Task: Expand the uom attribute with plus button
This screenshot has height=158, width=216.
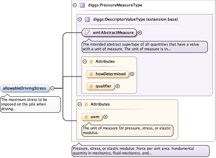Action: [x=106, y=117]
